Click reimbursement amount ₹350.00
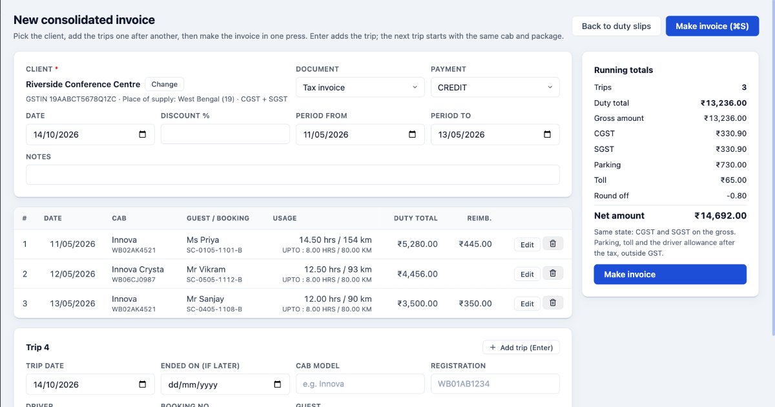This screenshot has width=775, height=407. pos(475,303)
